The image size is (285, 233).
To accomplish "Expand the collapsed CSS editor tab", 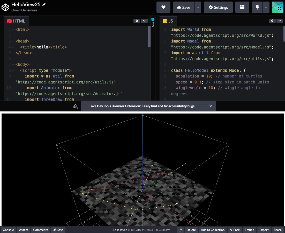I will (153, 22).
